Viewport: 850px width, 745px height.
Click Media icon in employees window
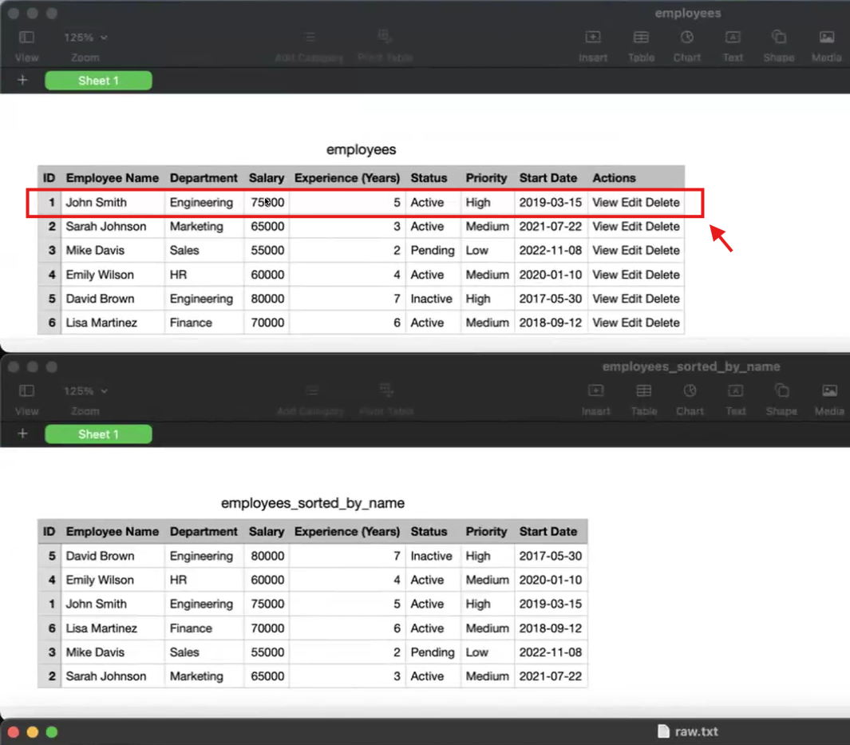point(826,37)
